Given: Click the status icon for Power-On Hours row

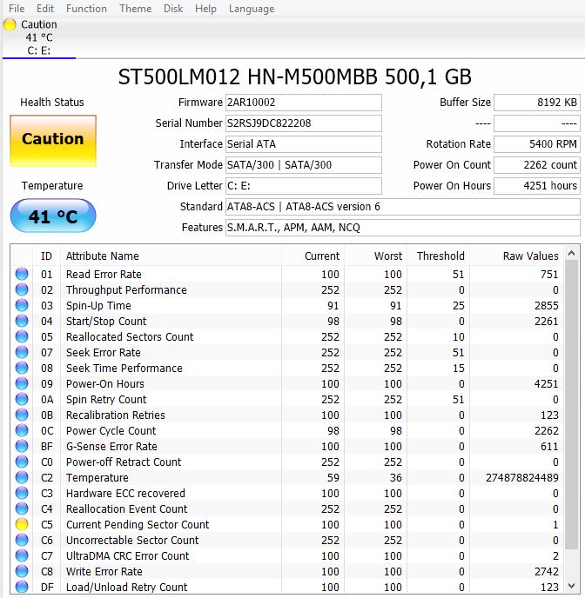Looking at the screenshot, I should point(22,383).
